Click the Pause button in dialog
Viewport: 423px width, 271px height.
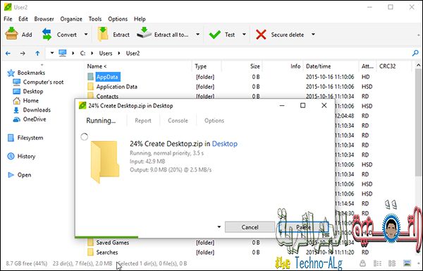[303, 227]
